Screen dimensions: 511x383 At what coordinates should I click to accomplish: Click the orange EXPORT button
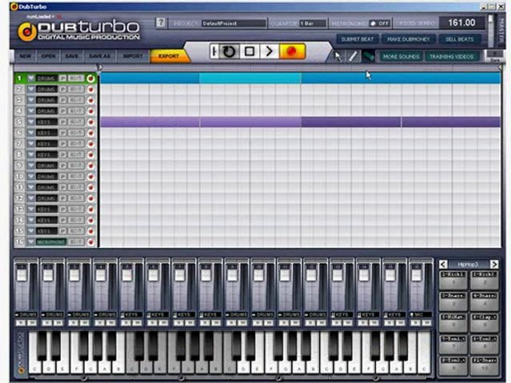(169, 56)
